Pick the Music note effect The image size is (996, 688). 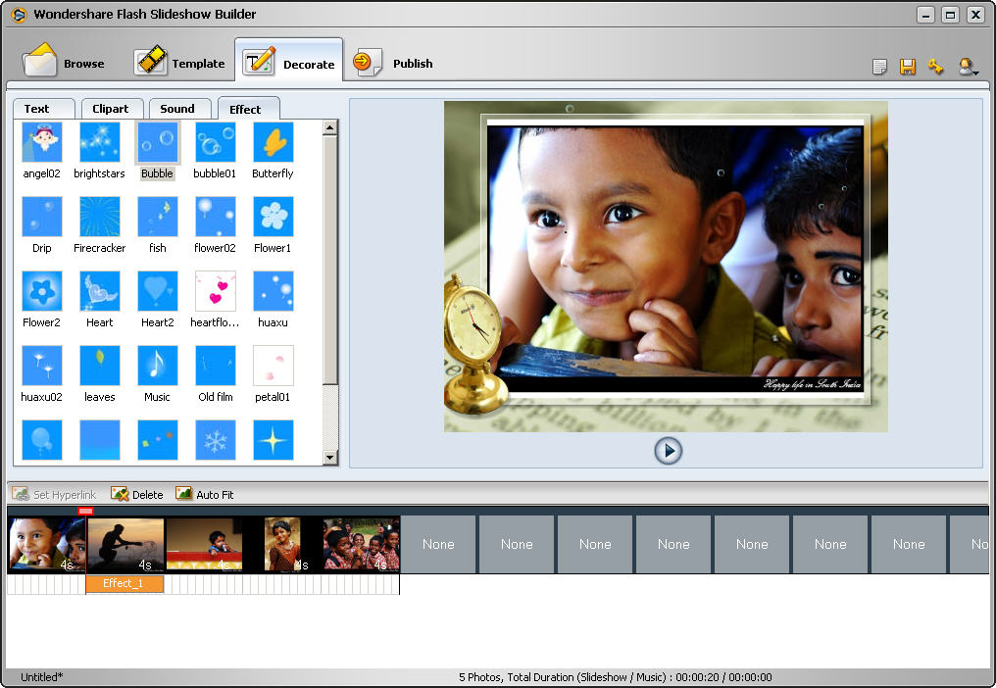(157, 367)
